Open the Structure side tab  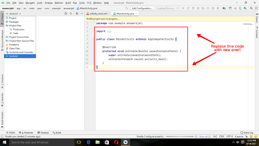(2, 81)
